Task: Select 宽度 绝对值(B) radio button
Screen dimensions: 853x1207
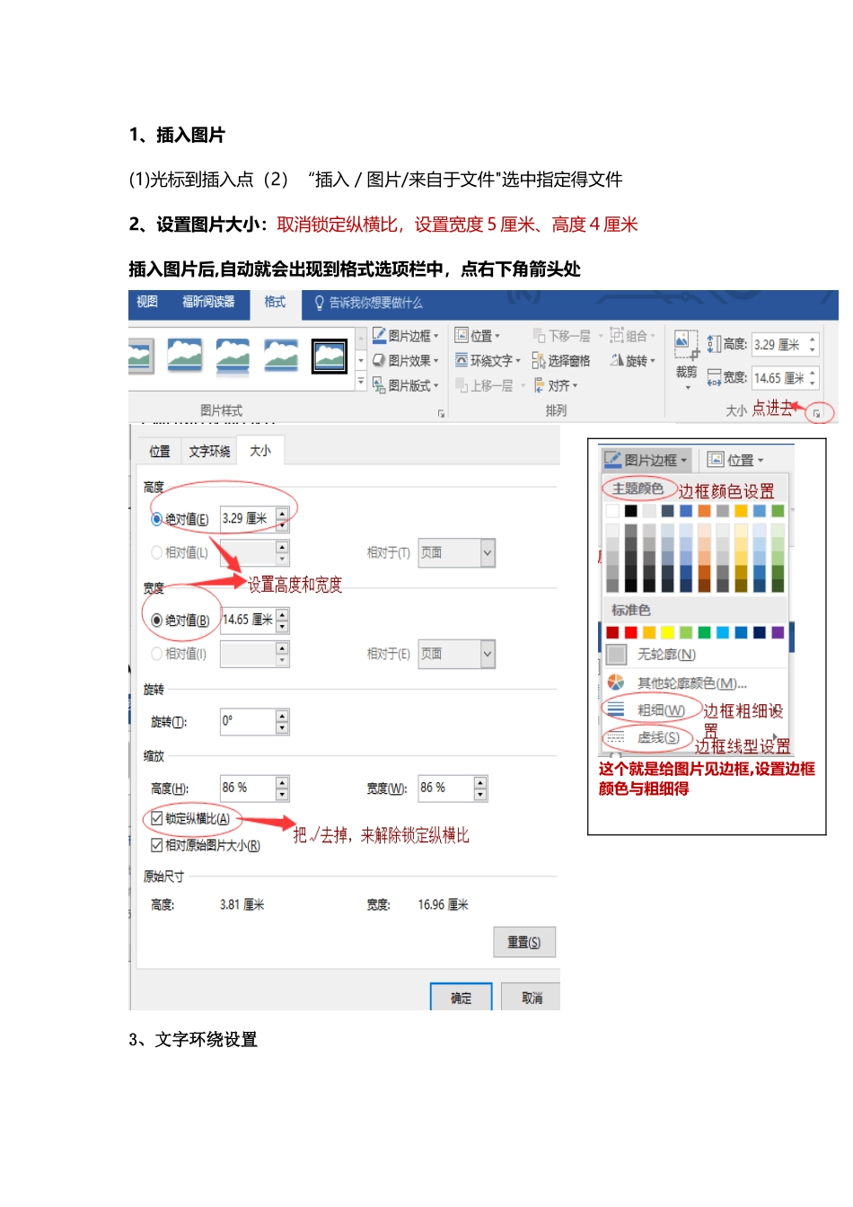Action: click(157, 621)
